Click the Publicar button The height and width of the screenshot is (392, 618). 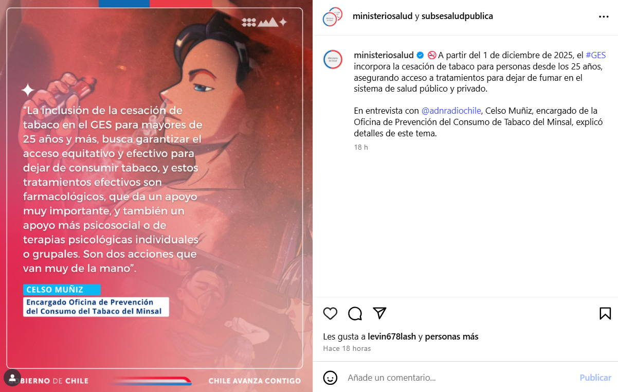click(595, 378)
